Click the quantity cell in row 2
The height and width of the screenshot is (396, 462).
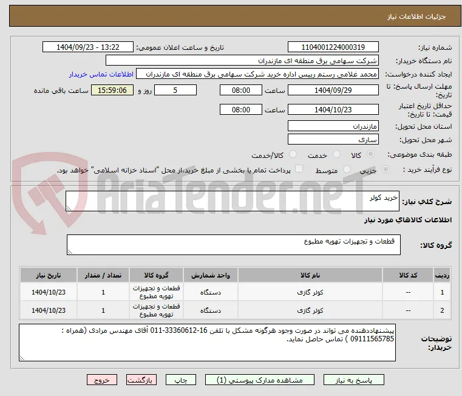point(103,310)
